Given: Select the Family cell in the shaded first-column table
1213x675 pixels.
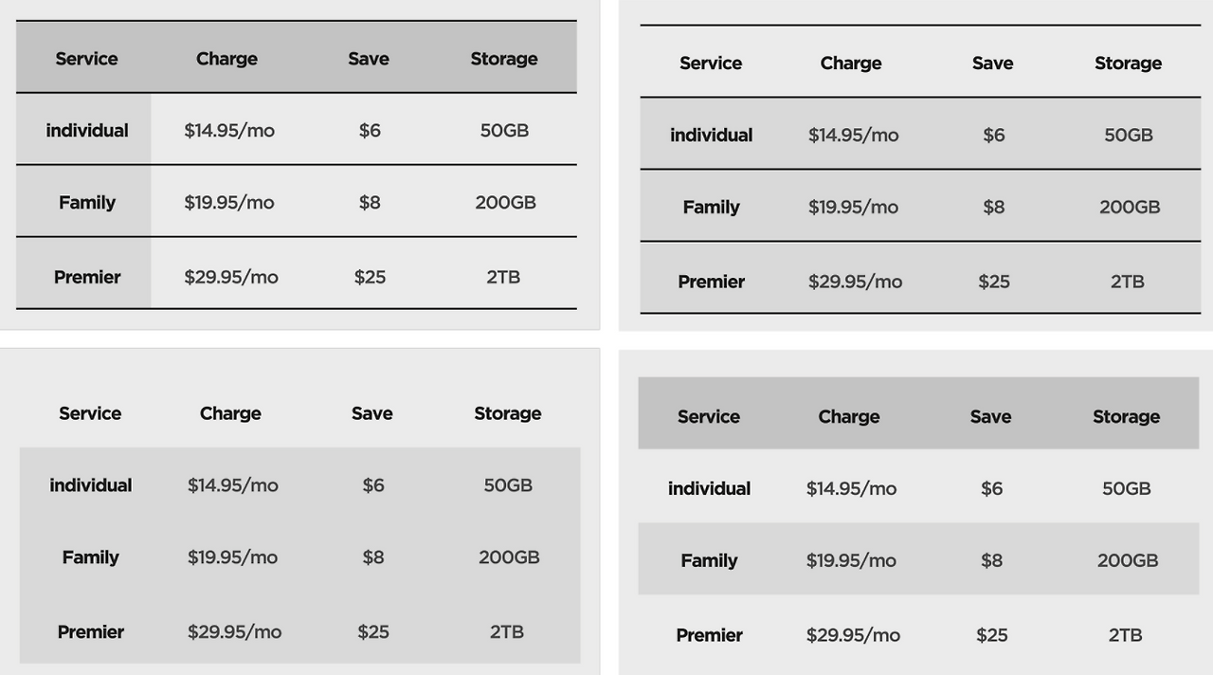Looking at the screenshot, I should click(86, 203).
